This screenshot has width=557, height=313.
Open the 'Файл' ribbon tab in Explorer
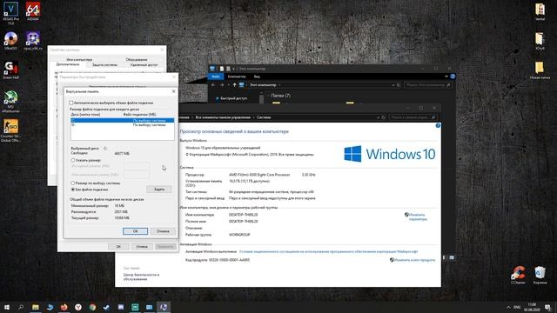click(216, 77)
